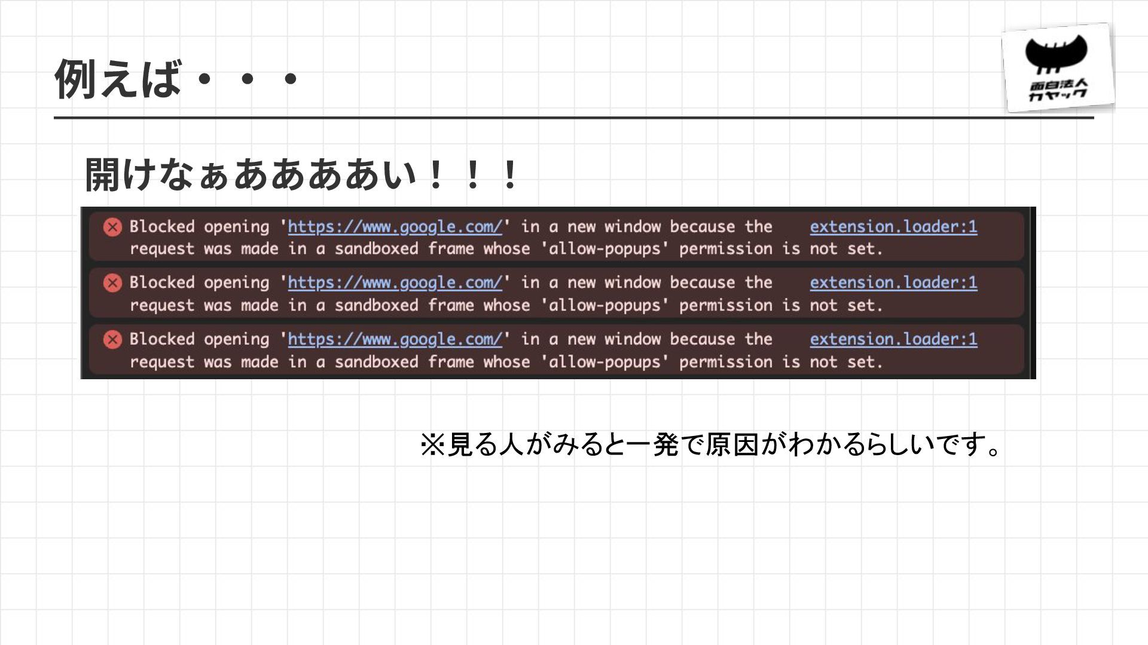Viewport: 1148px width, 645px height.
Task: Open the third google.com link
Action: click(395, 339)
